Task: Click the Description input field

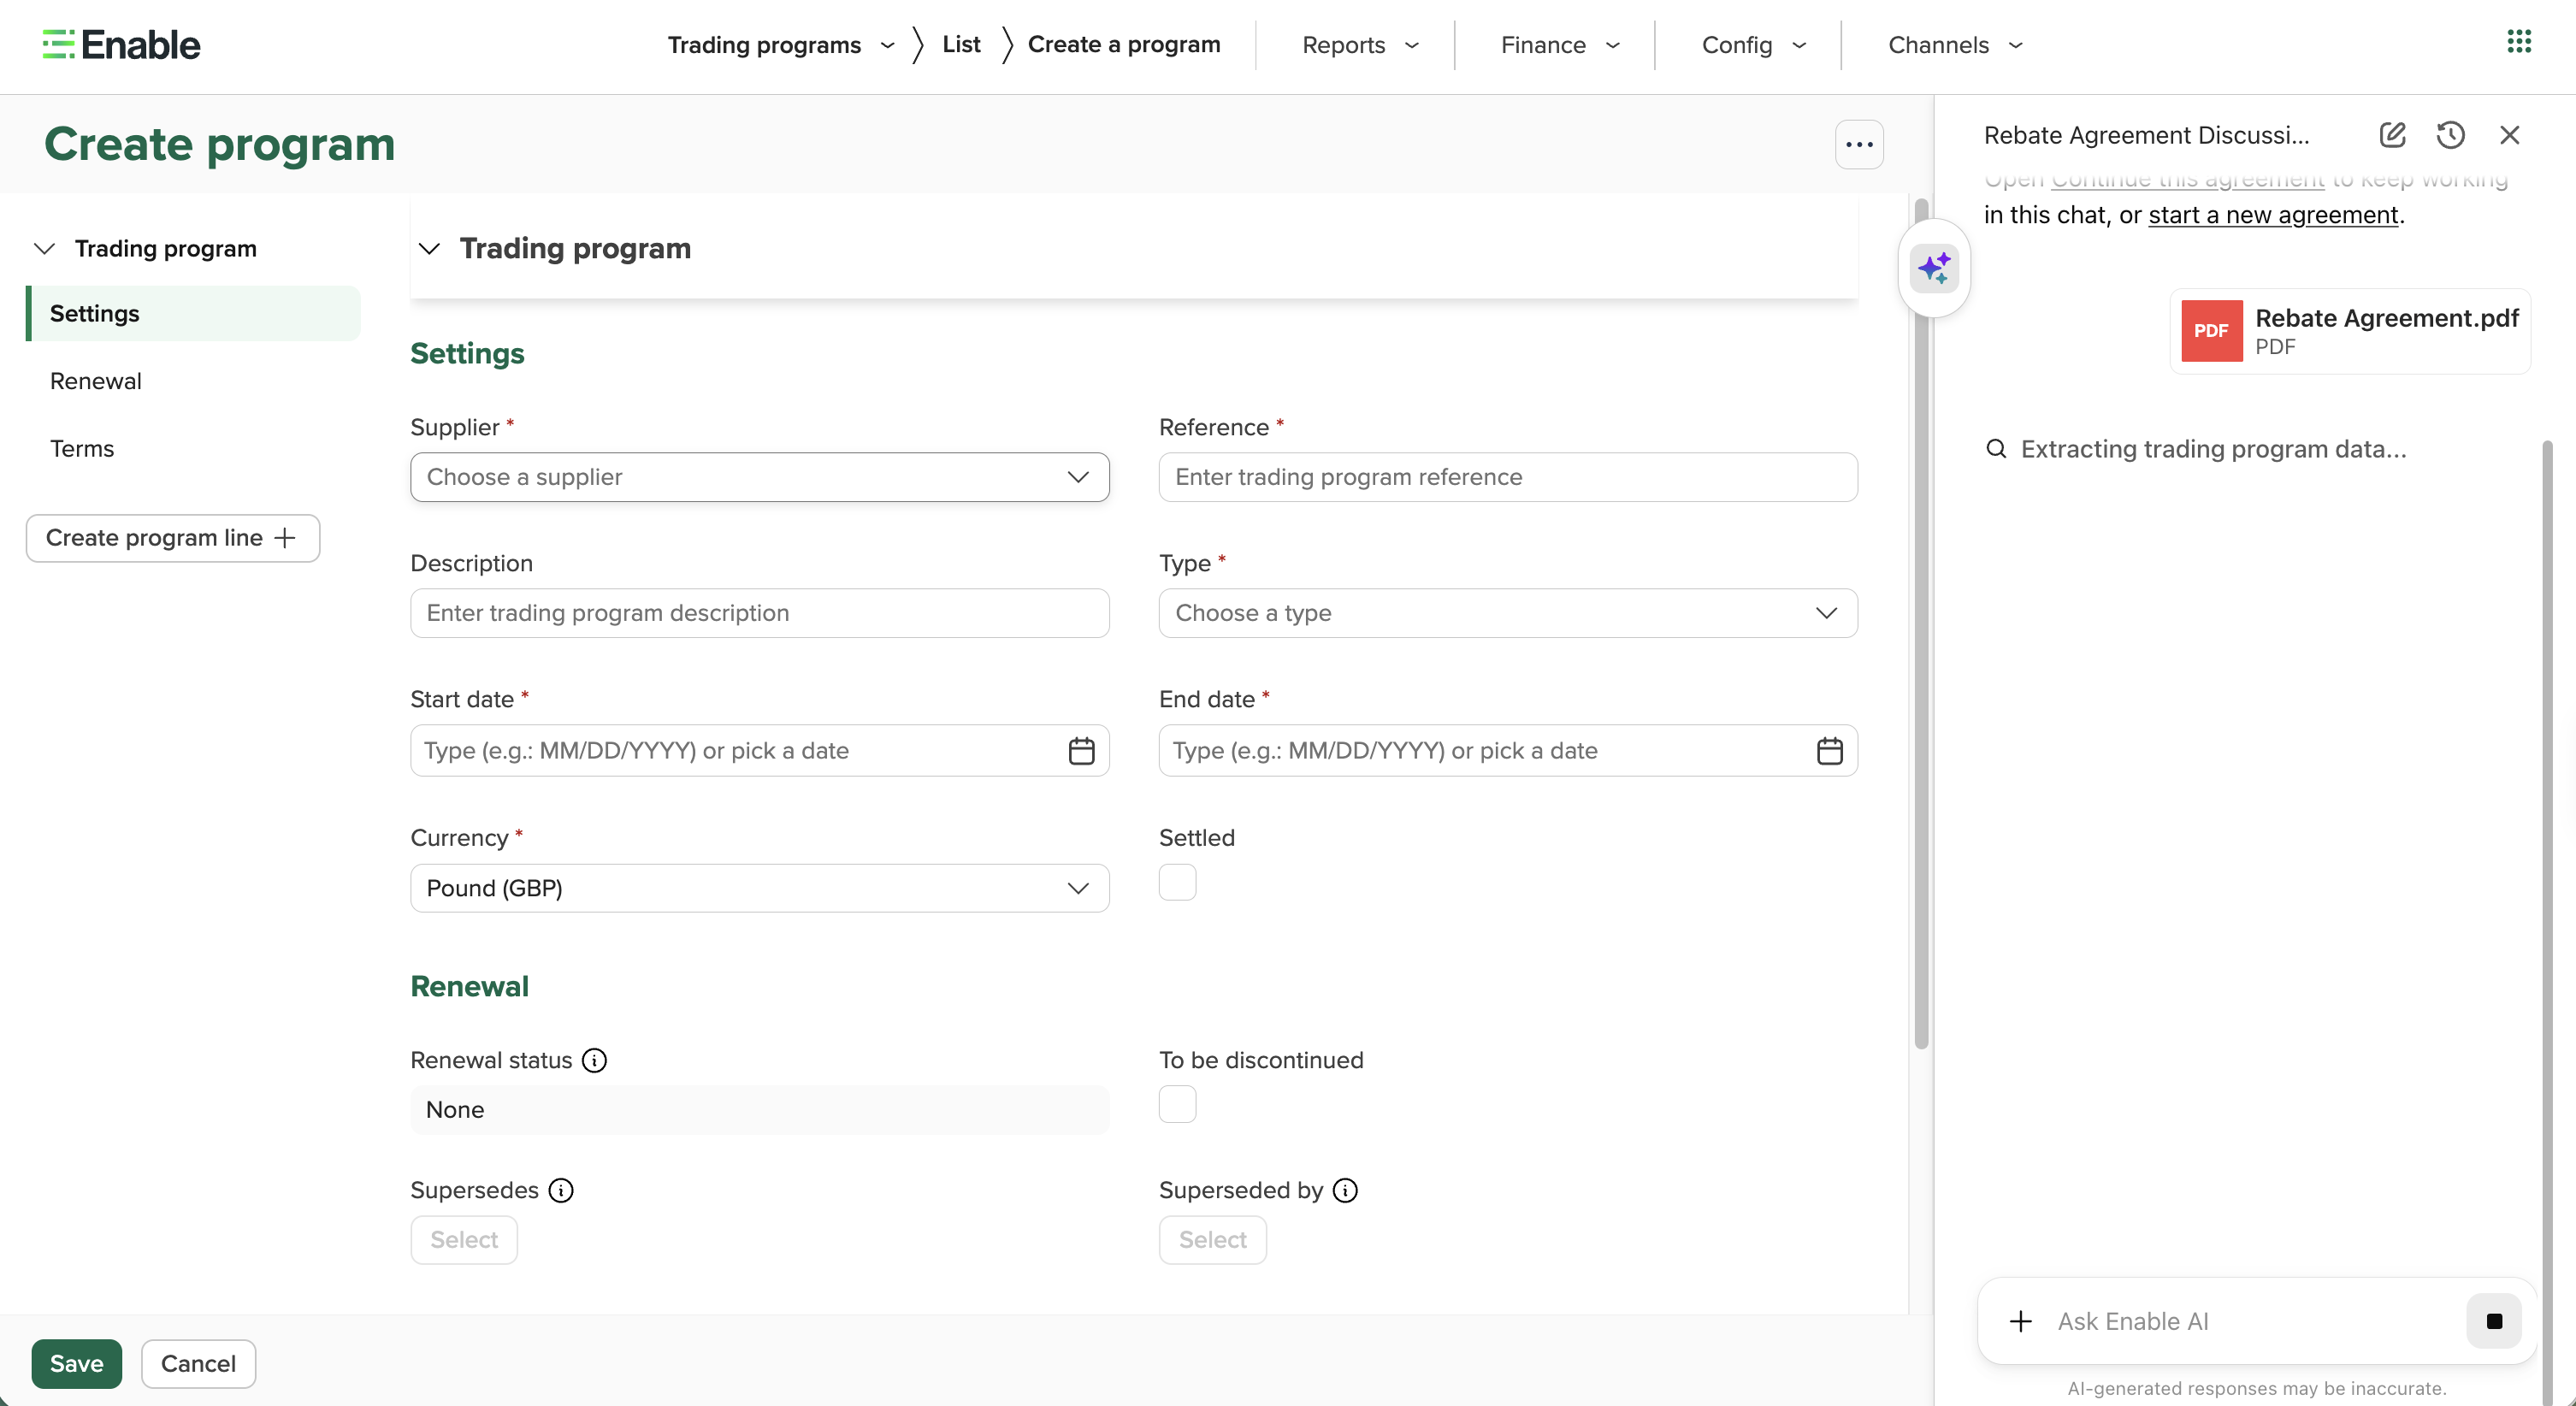Action: pos(759,613)
